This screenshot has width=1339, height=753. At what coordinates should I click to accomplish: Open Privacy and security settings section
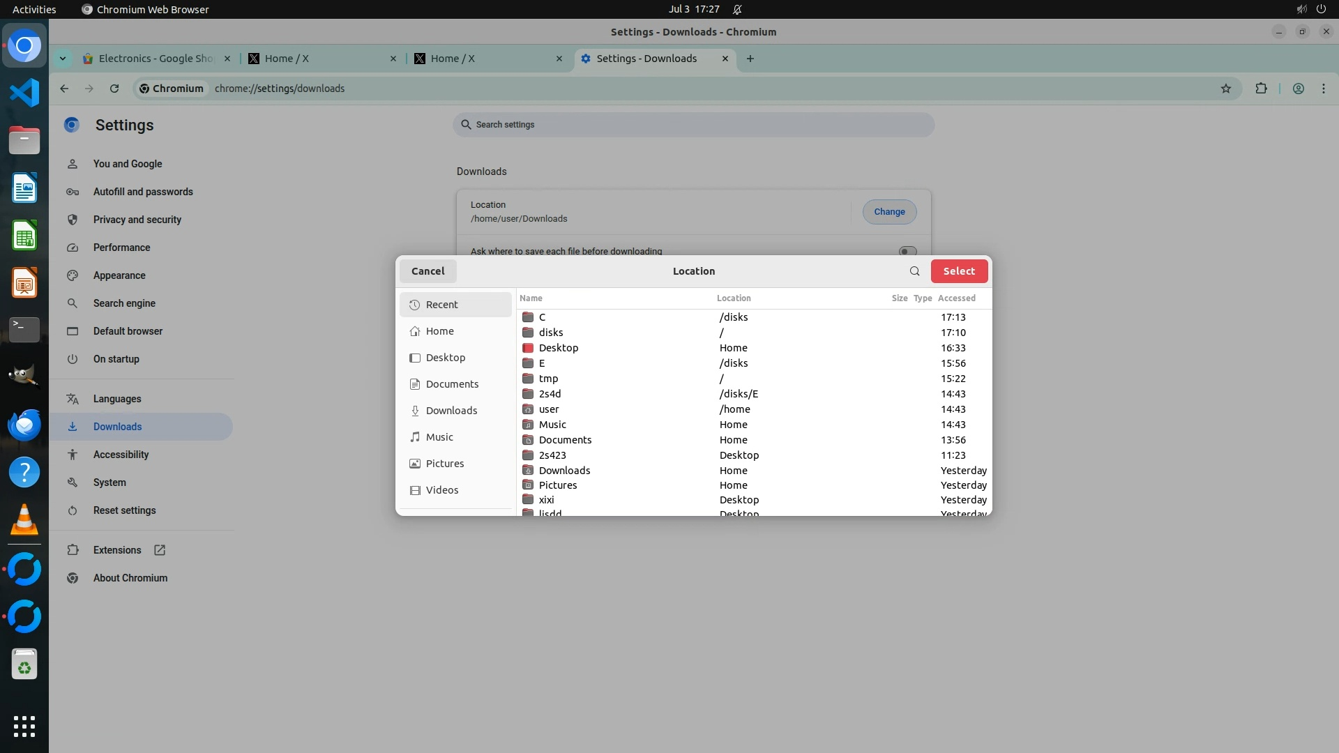(137, 220)
